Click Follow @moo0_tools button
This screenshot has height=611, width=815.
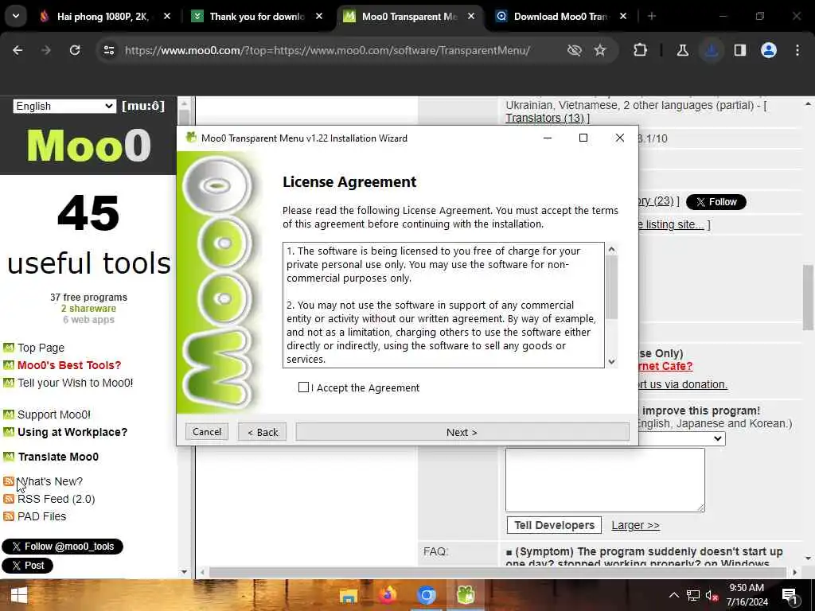[x=62, y=546]
